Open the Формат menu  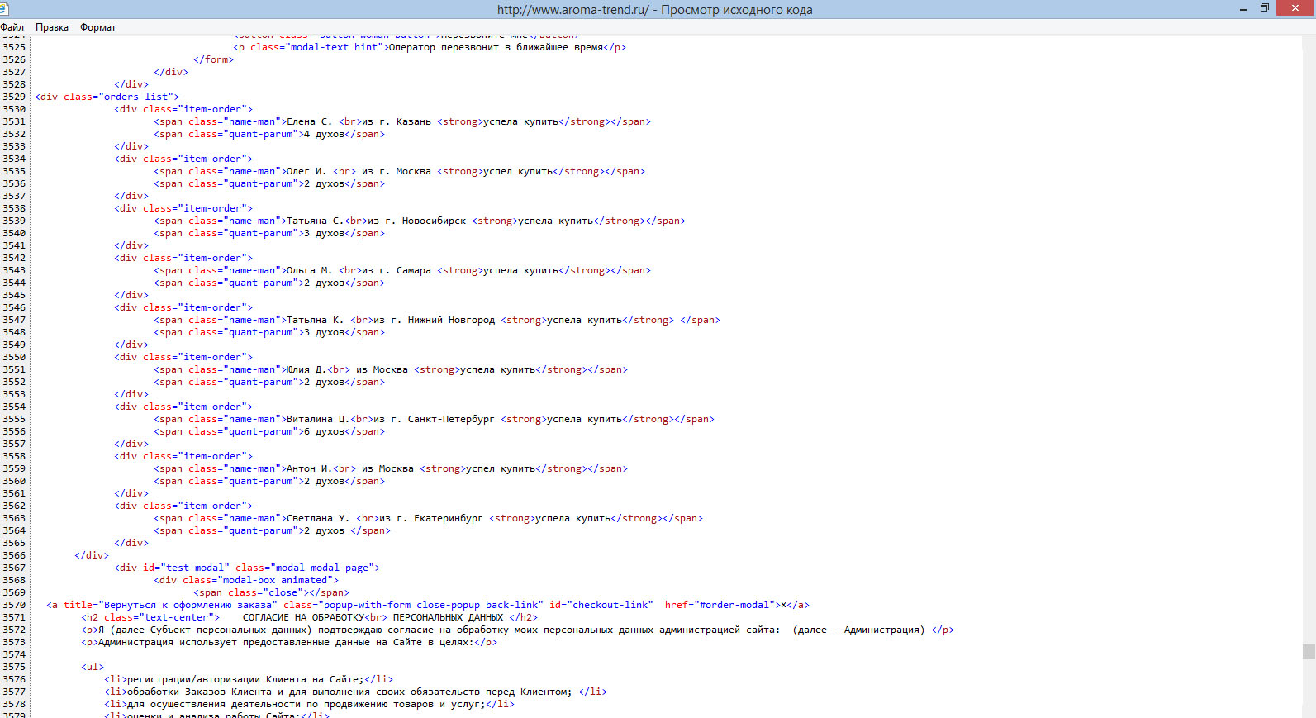tap(97, 27)
